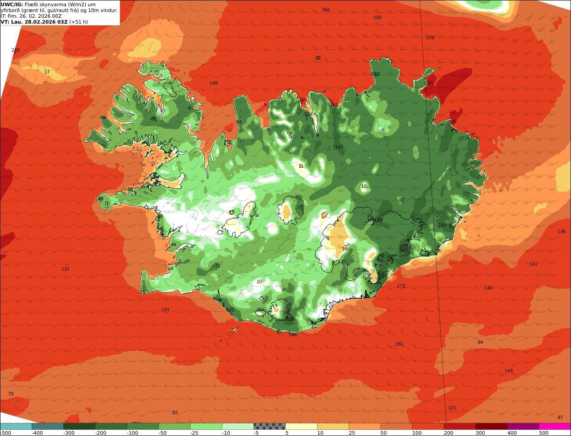Pick the orange 50 to 100 legend swatch

[x=396, y=426]
